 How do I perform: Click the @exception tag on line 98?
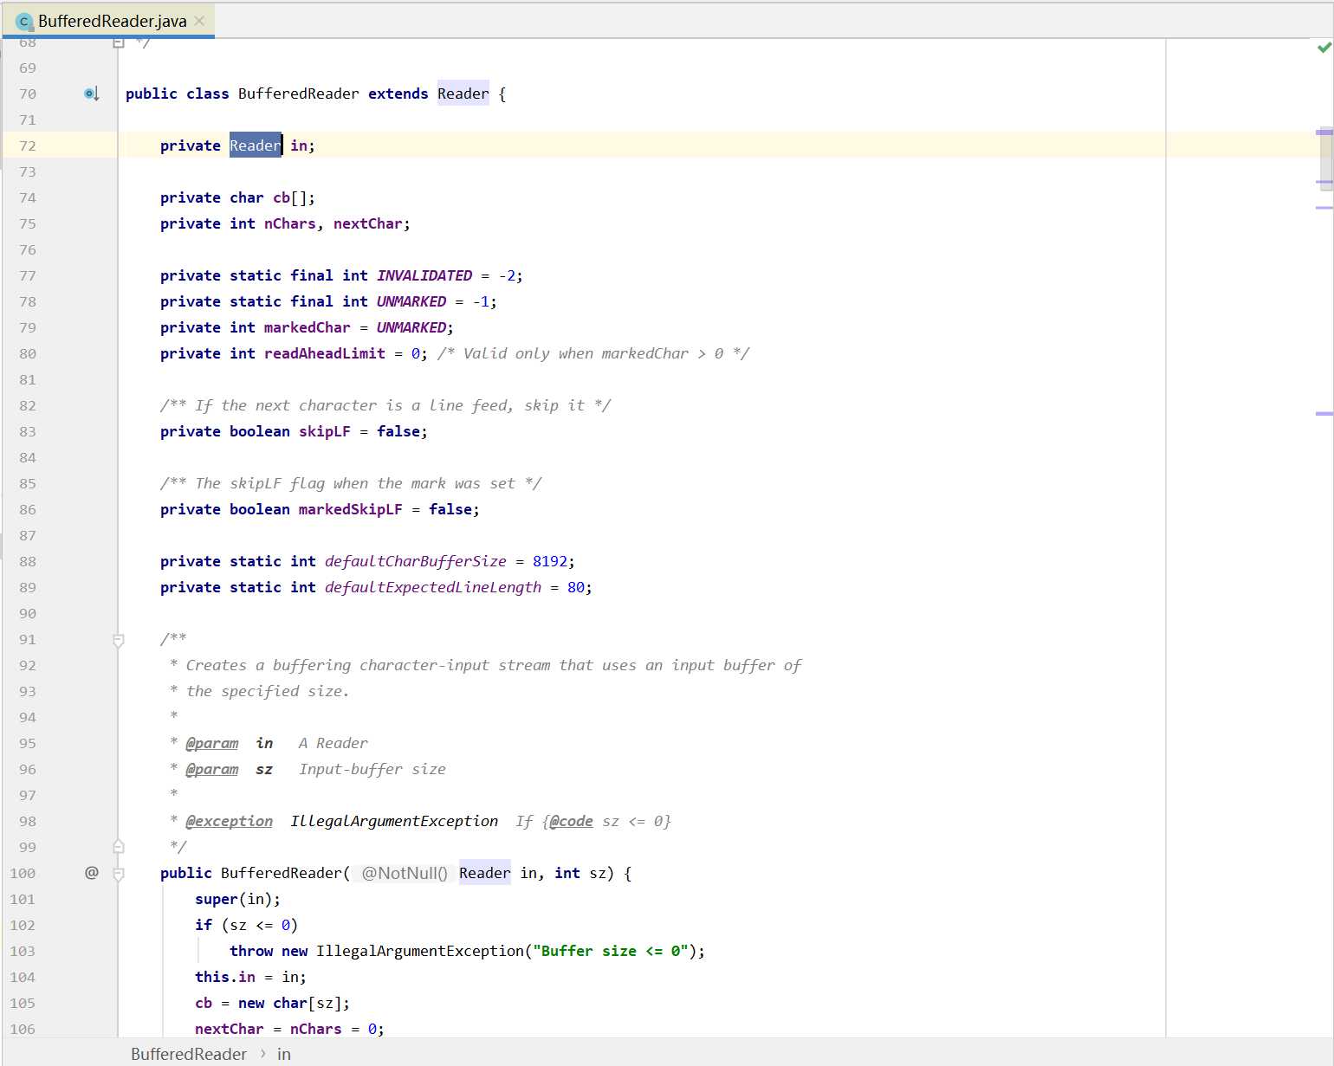(x=230, y=821)
